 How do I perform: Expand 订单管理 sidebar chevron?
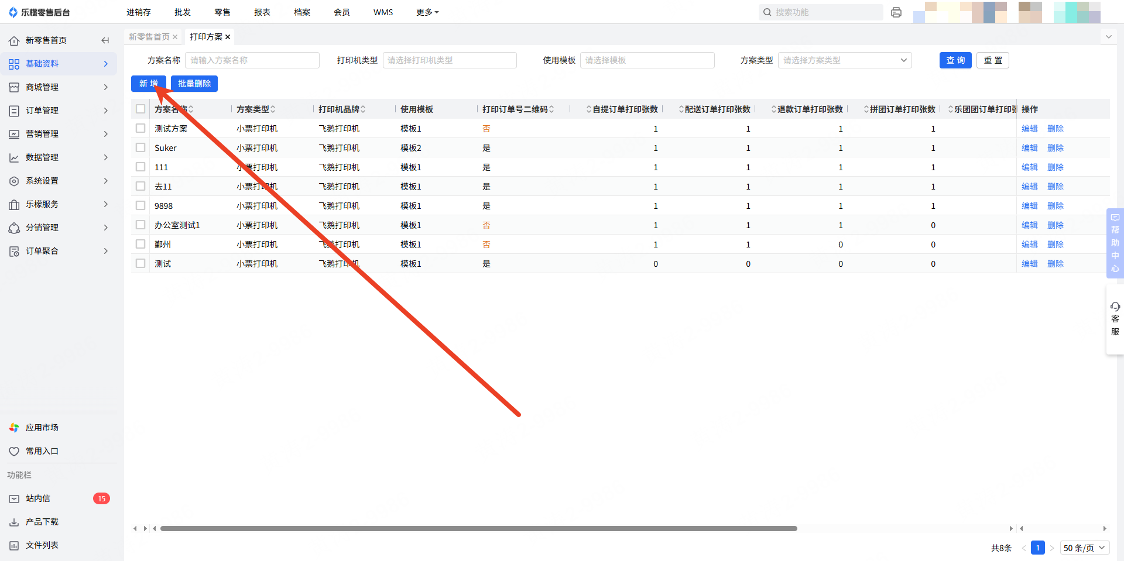106,111
